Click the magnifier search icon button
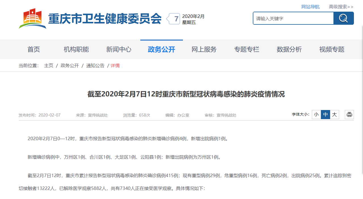The width and height of the screenshot is (363, 199). (343, 18)
